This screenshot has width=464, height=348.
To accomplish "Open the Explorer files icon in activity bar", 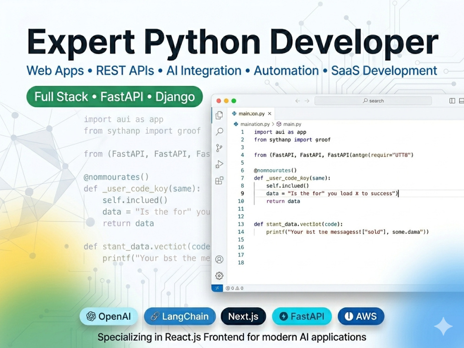I will 219,115.
